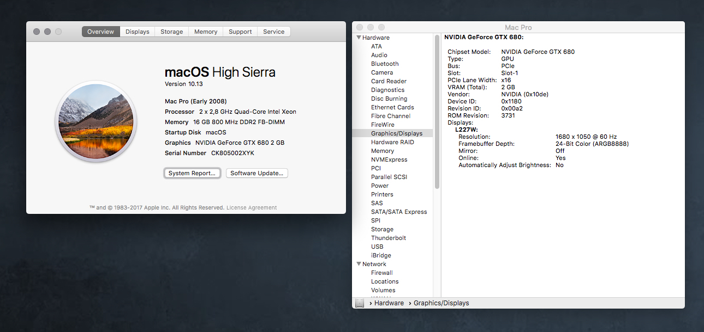Select SPI in the sidebar

(x=375, y=220)
